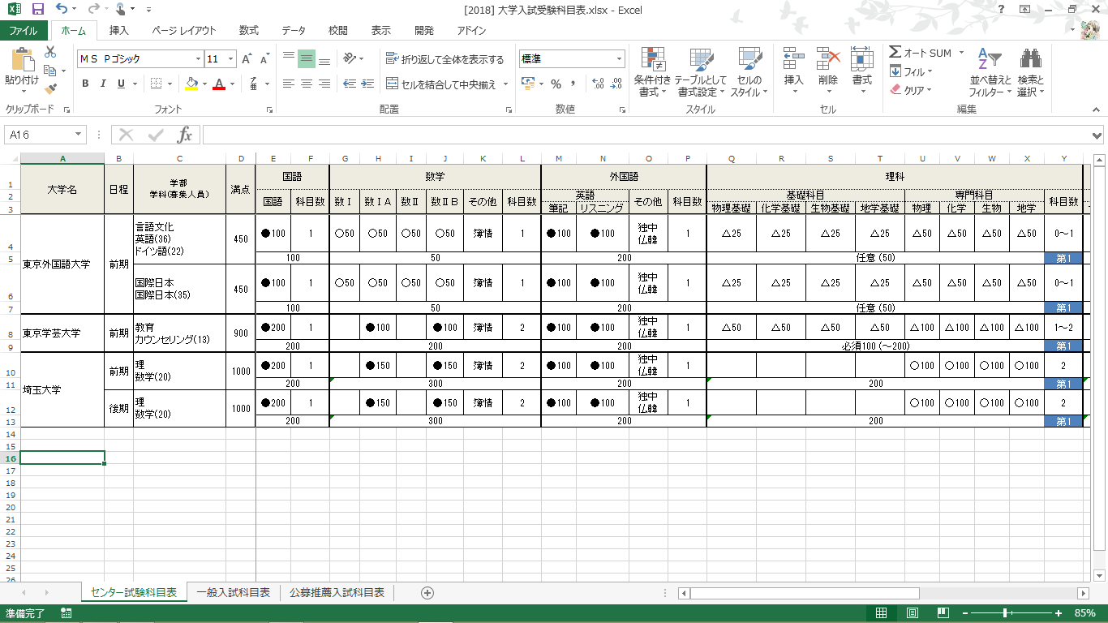
Task: Expand the Name Box dropdown arrow
Action: click(79, 135)
